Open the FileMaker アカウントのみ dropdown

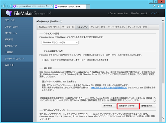60,43
